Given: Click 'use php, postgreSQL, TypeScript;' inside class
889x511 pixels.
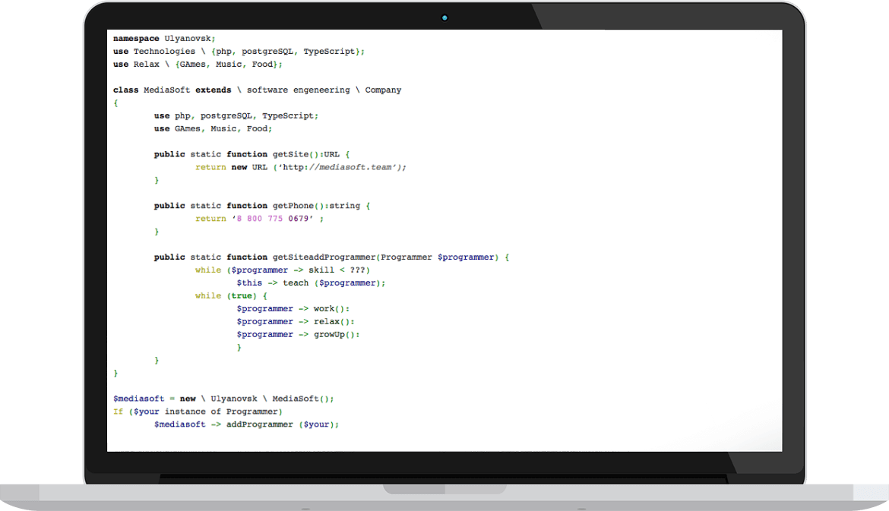Looking at the screenshot, I should click(236, 115).
